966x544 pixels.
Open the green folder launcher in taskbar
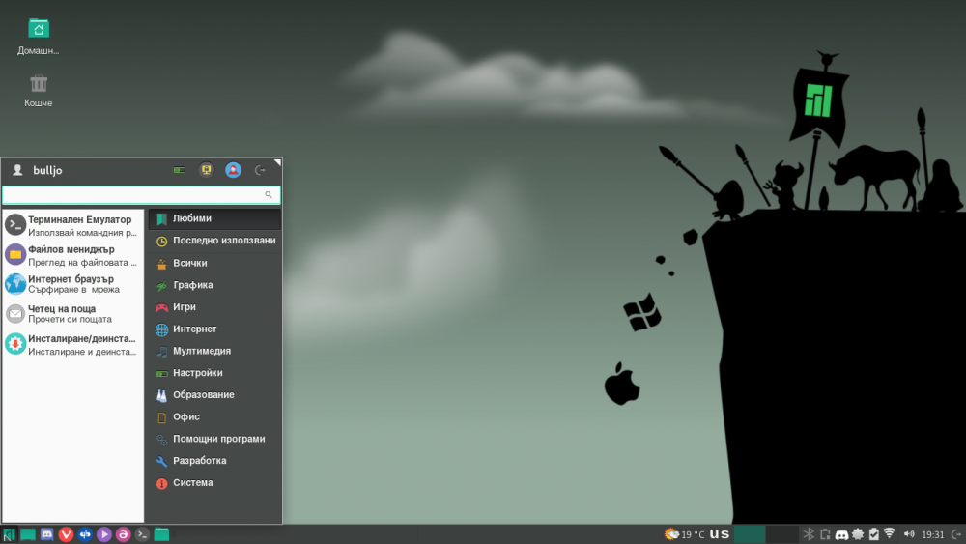[x=161, y=534]
